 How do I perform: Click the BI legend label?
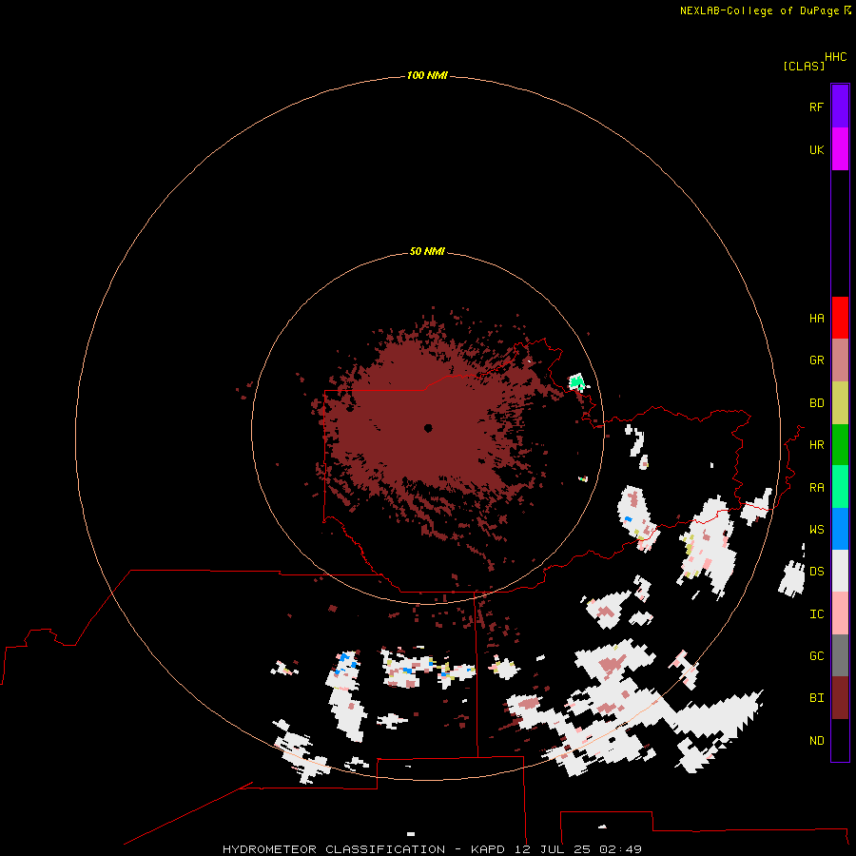[x=816, y=698]
